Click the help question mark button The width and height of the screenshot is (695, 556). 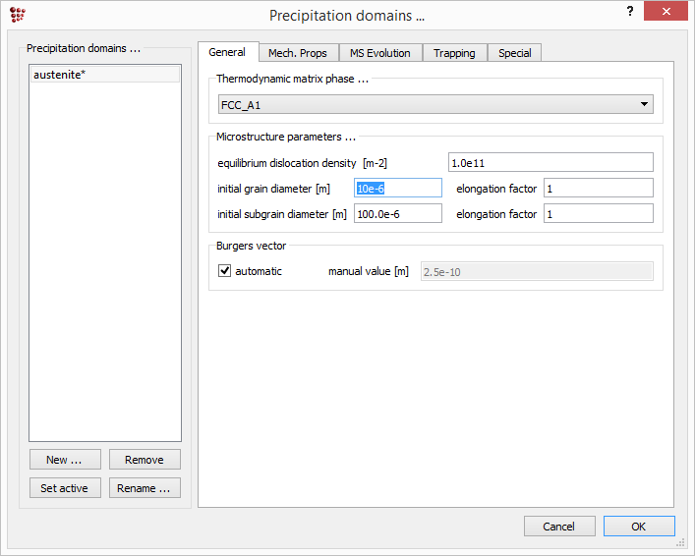tap(629, 12)
